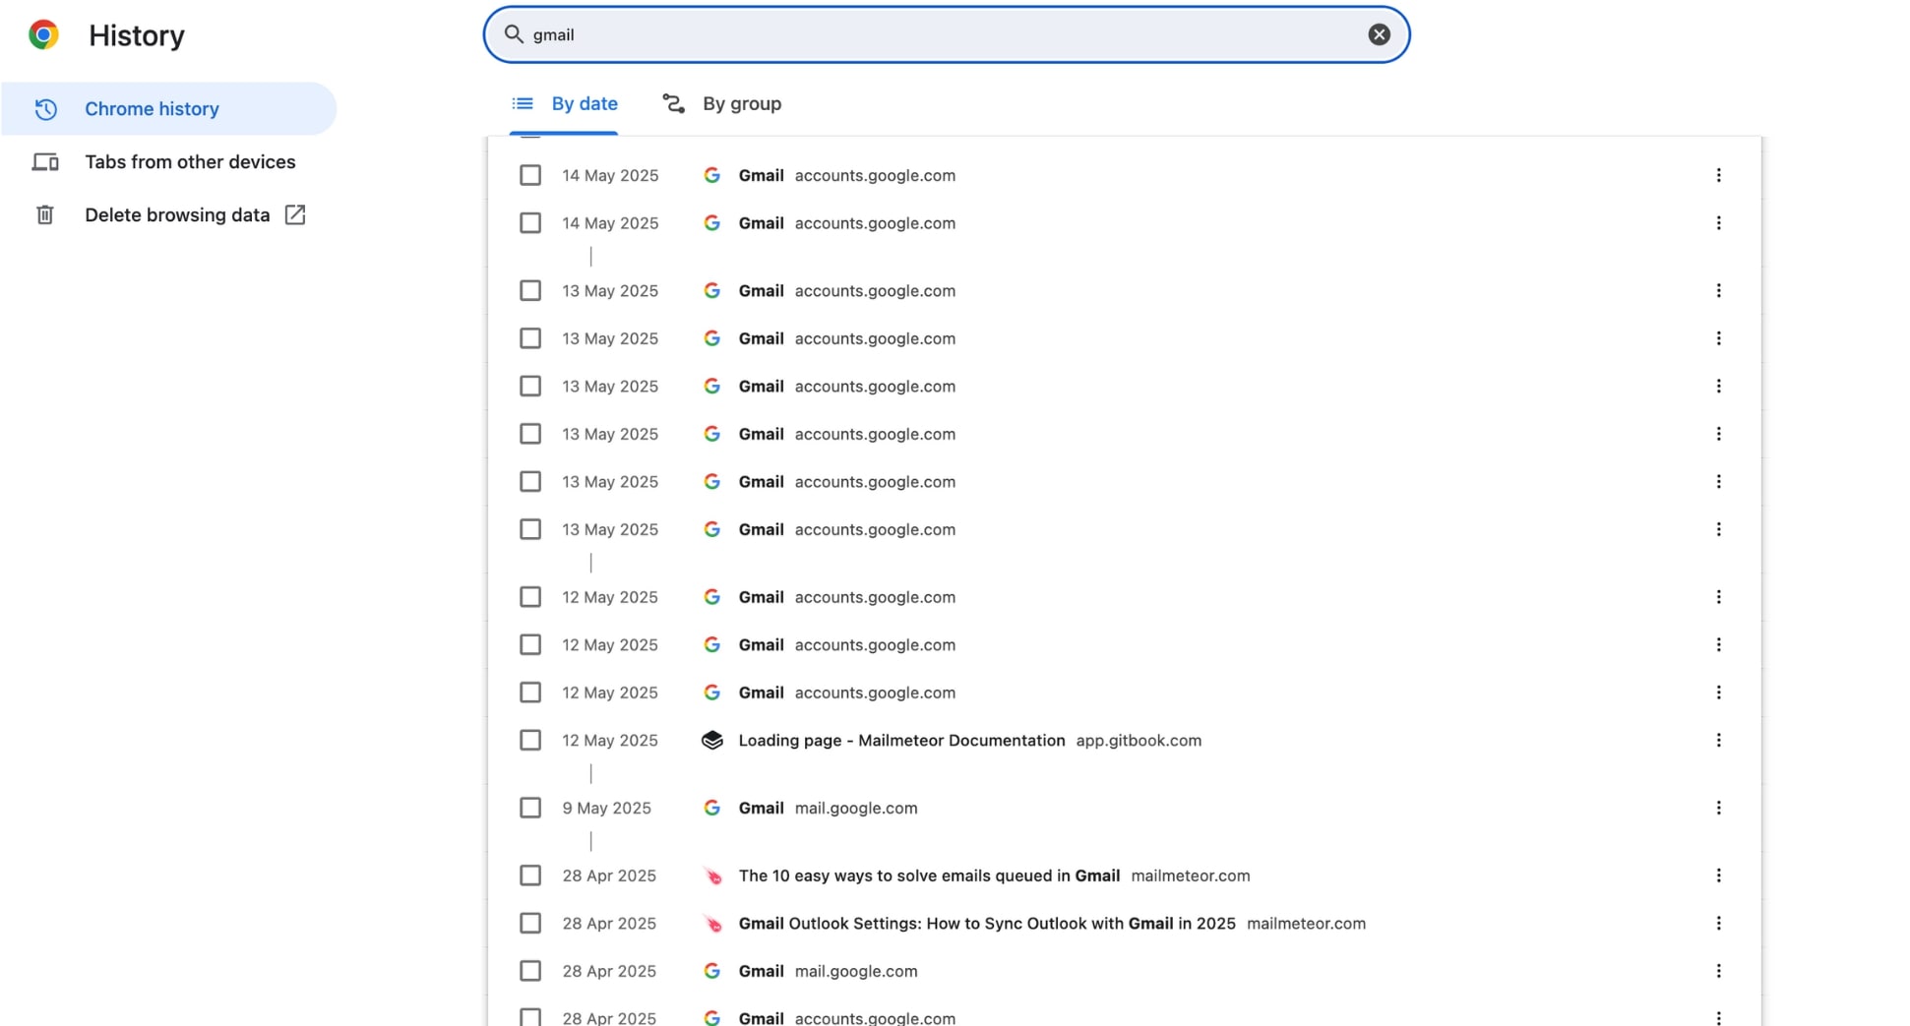Click the GitBook favicon on the Mailmeteor Documentation entry
The width and height of the screenshot is (1910, 1026).
point(712,740)
